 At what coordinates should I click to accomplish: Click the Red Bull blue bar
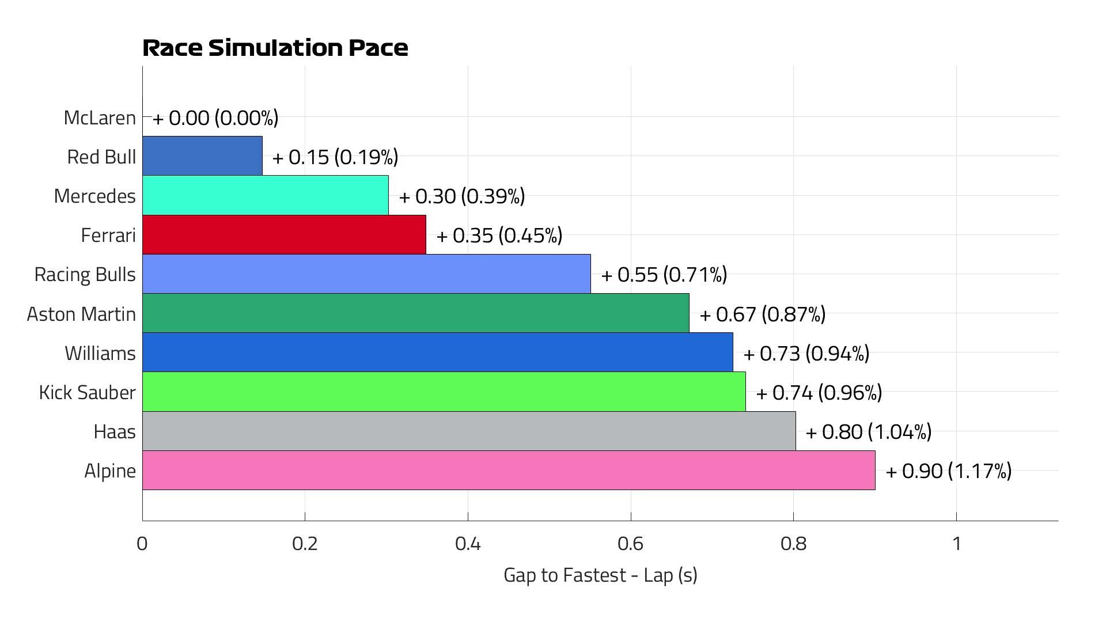(x=202, y=155)
